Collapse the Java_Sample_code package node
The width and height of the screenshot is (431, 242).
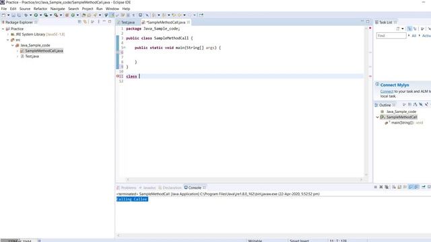point(13,45)
